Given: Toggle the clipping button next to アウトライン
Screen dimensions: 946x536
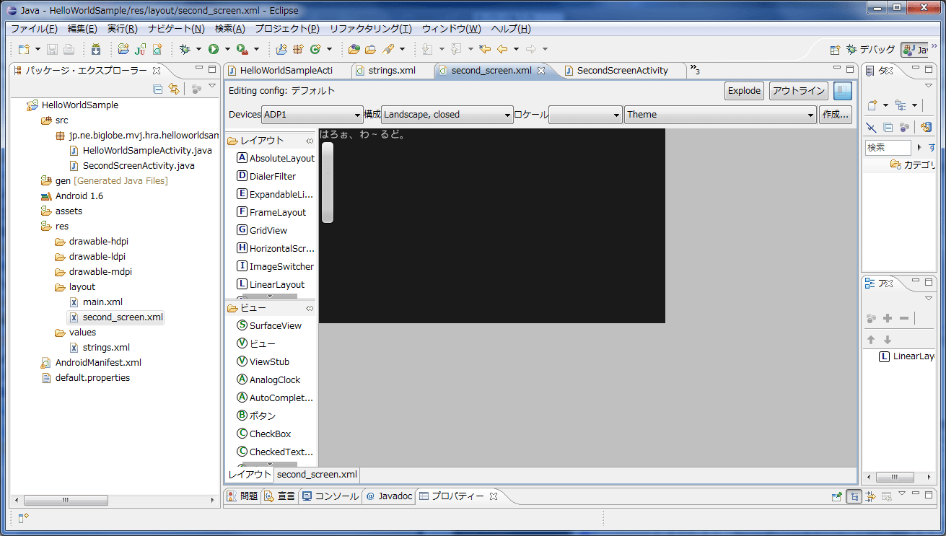Looking at the screenshot, I should [842, 91].
